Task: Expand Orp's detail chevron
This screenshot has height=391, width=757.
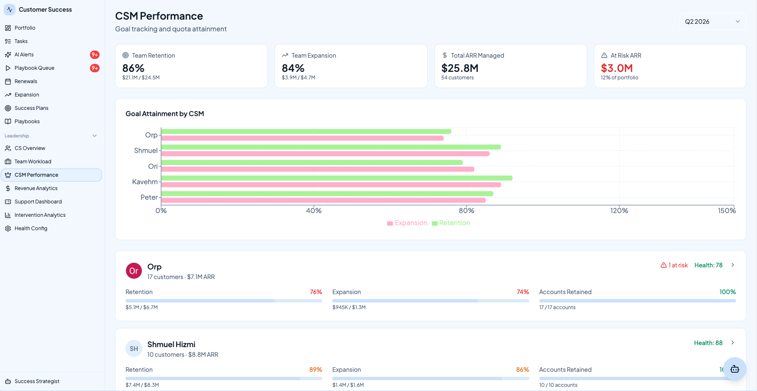Action: pos(733,265)
